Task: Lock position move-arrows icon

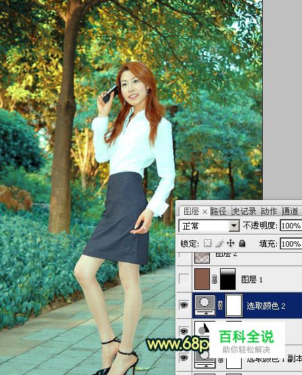Action: click(231, 243)
